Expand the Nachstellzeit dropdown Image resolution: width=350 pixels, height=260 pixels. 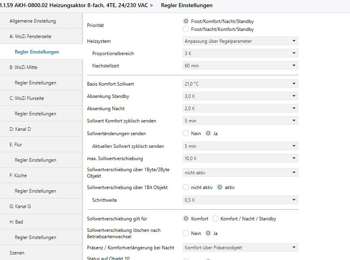pos(240,65)
